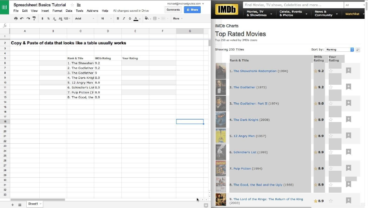
Task: Click the Sheets horizontal scrollbar
Action: 38,199
